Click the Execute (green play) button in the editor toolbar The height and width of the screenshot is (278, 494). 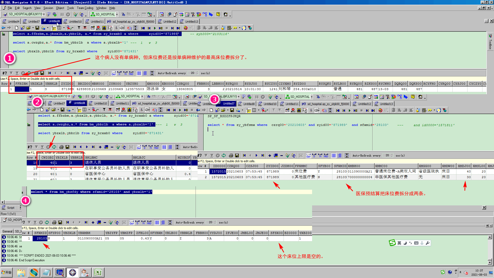(155, 28)
